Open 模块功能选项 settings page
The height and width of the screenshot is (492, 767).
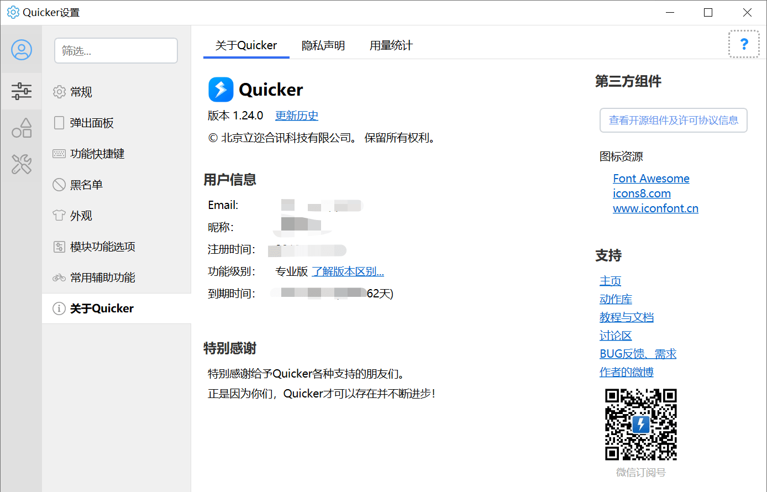click(x=117, y=247)
